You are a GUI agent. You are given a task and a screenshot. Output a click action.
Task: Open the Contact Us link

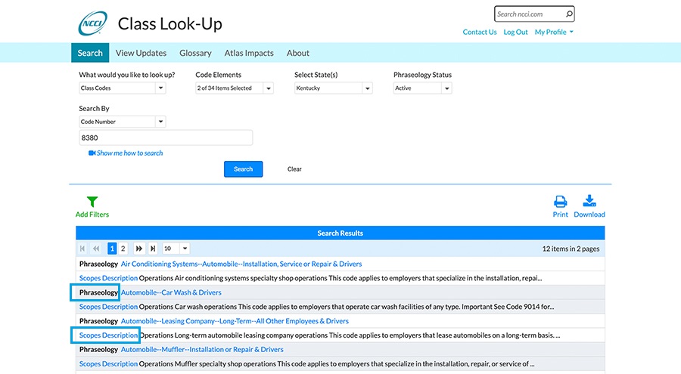tap(480, 32)
